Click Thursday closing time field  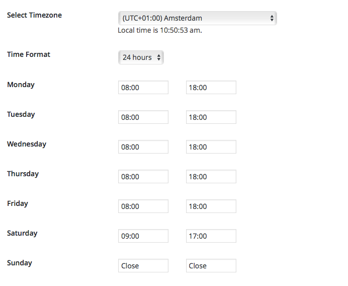coord(211,177)
